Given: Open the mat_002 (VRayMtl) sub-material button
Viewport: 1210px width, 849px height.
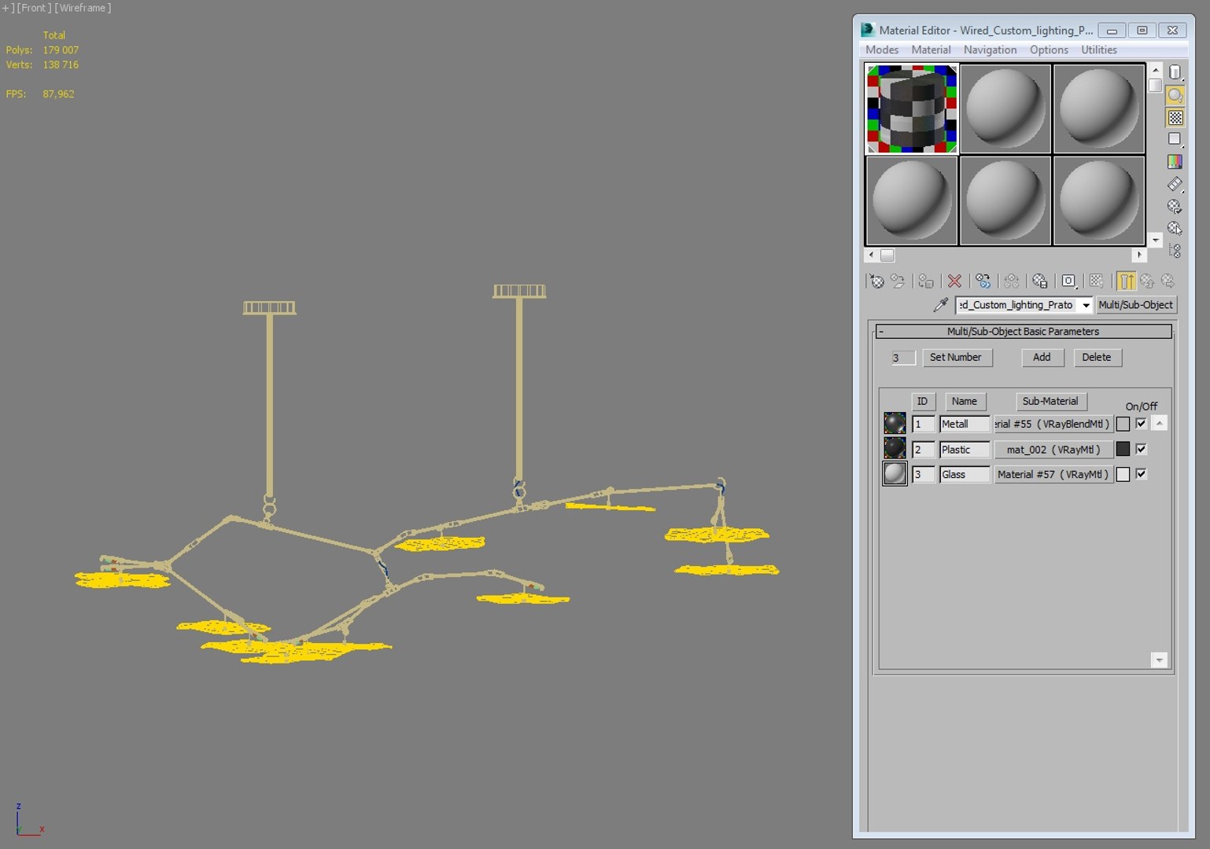Looking at the screenshot, I should [x=1053, y=450].
